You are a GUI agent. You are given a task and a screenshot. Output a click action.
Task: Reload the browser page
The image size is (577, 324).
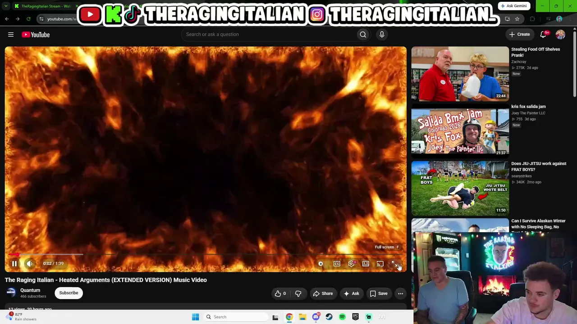point(28,19)
